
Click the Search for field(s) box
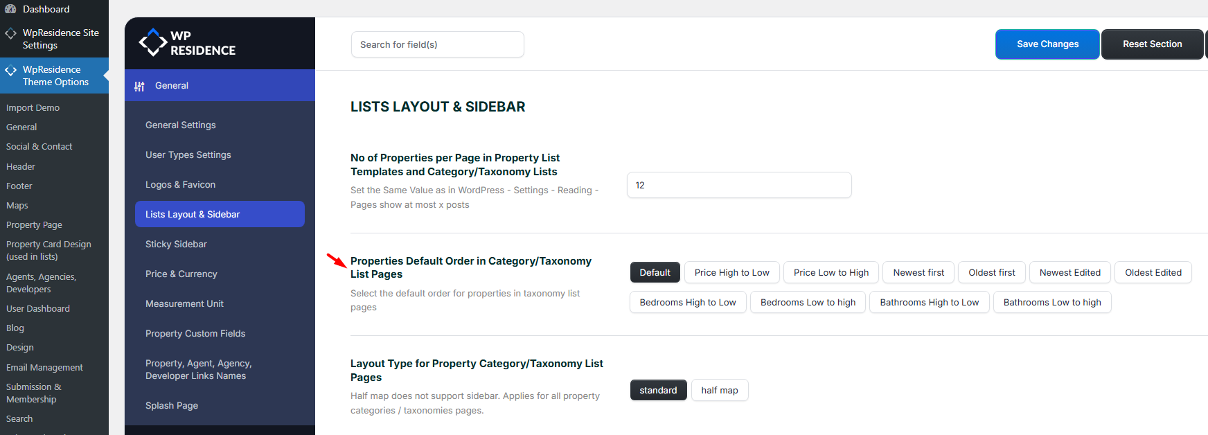[437, 44]
